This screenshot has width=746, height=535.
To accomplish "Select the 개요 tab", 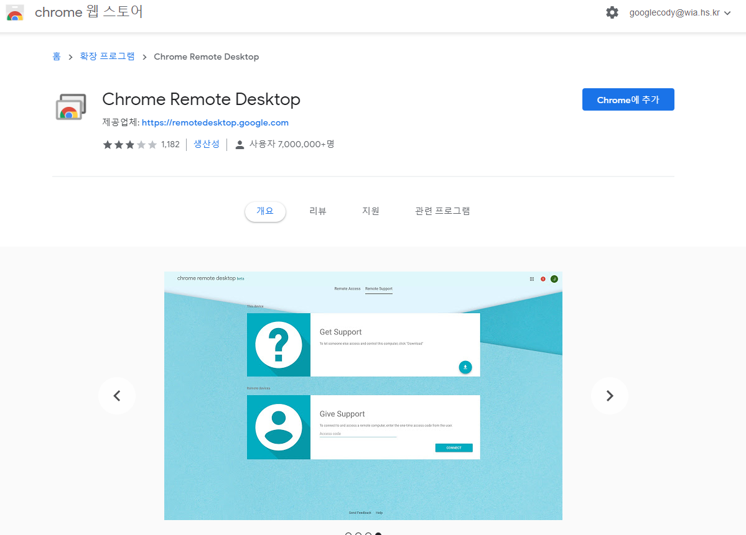I will pyautogui.click(x=265, y=211).
